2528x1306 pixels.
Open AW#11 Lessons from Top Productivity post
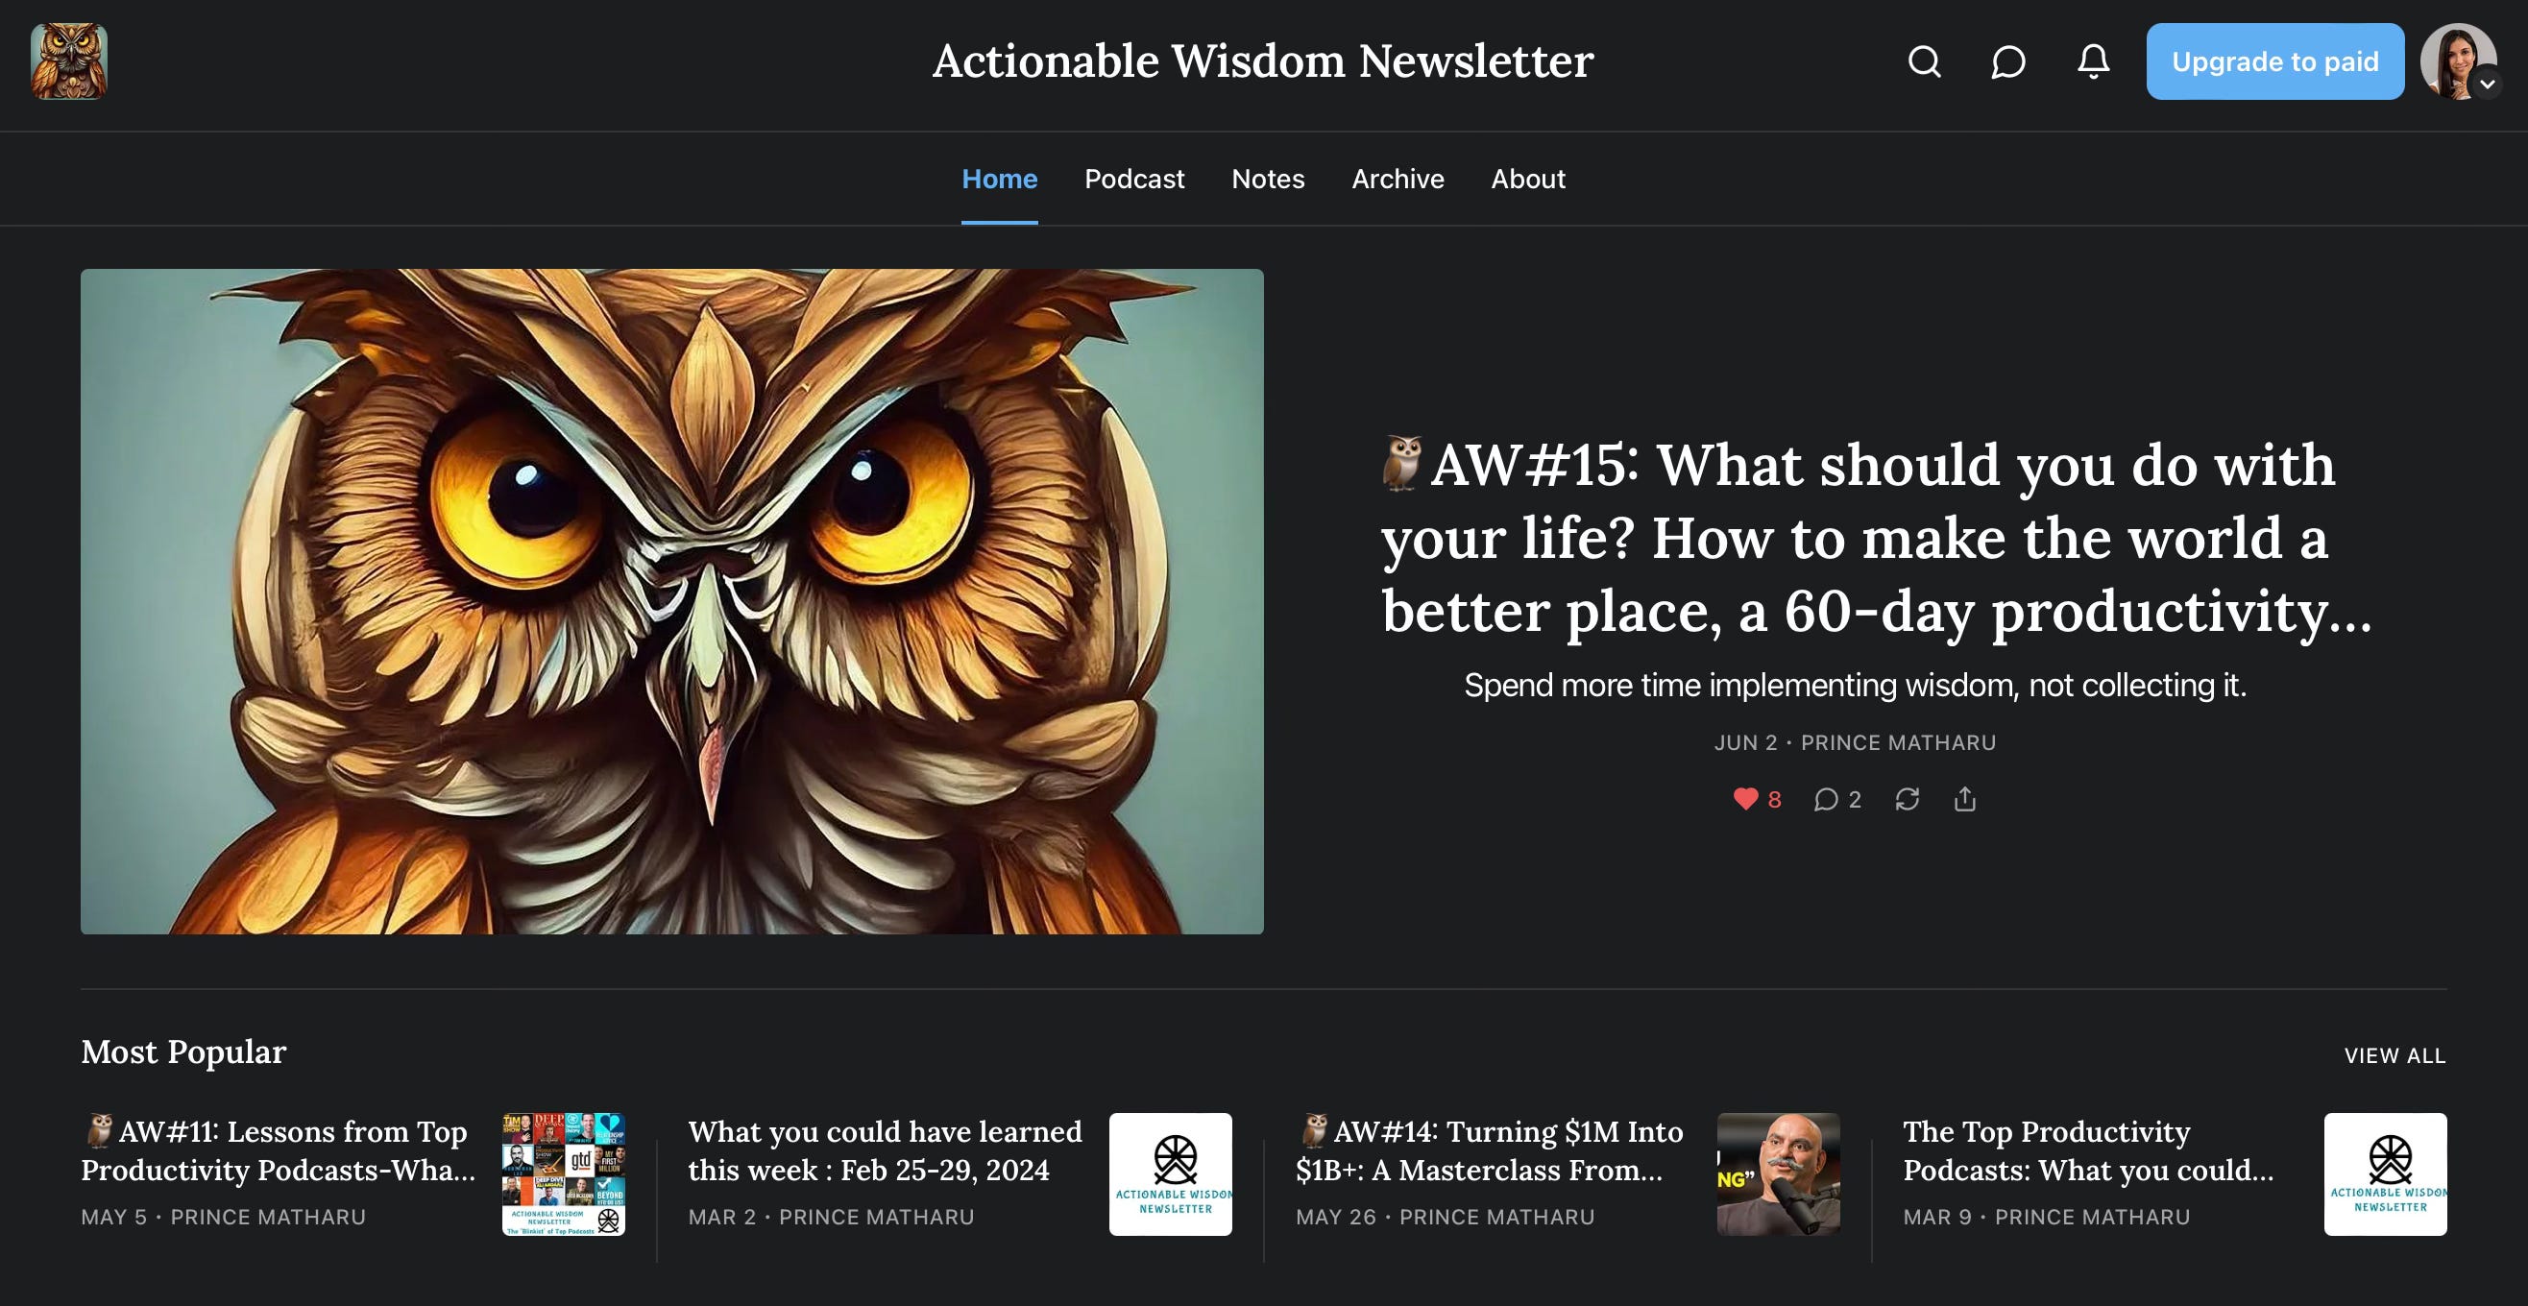pyautogui.click(x=278, y=1150)
